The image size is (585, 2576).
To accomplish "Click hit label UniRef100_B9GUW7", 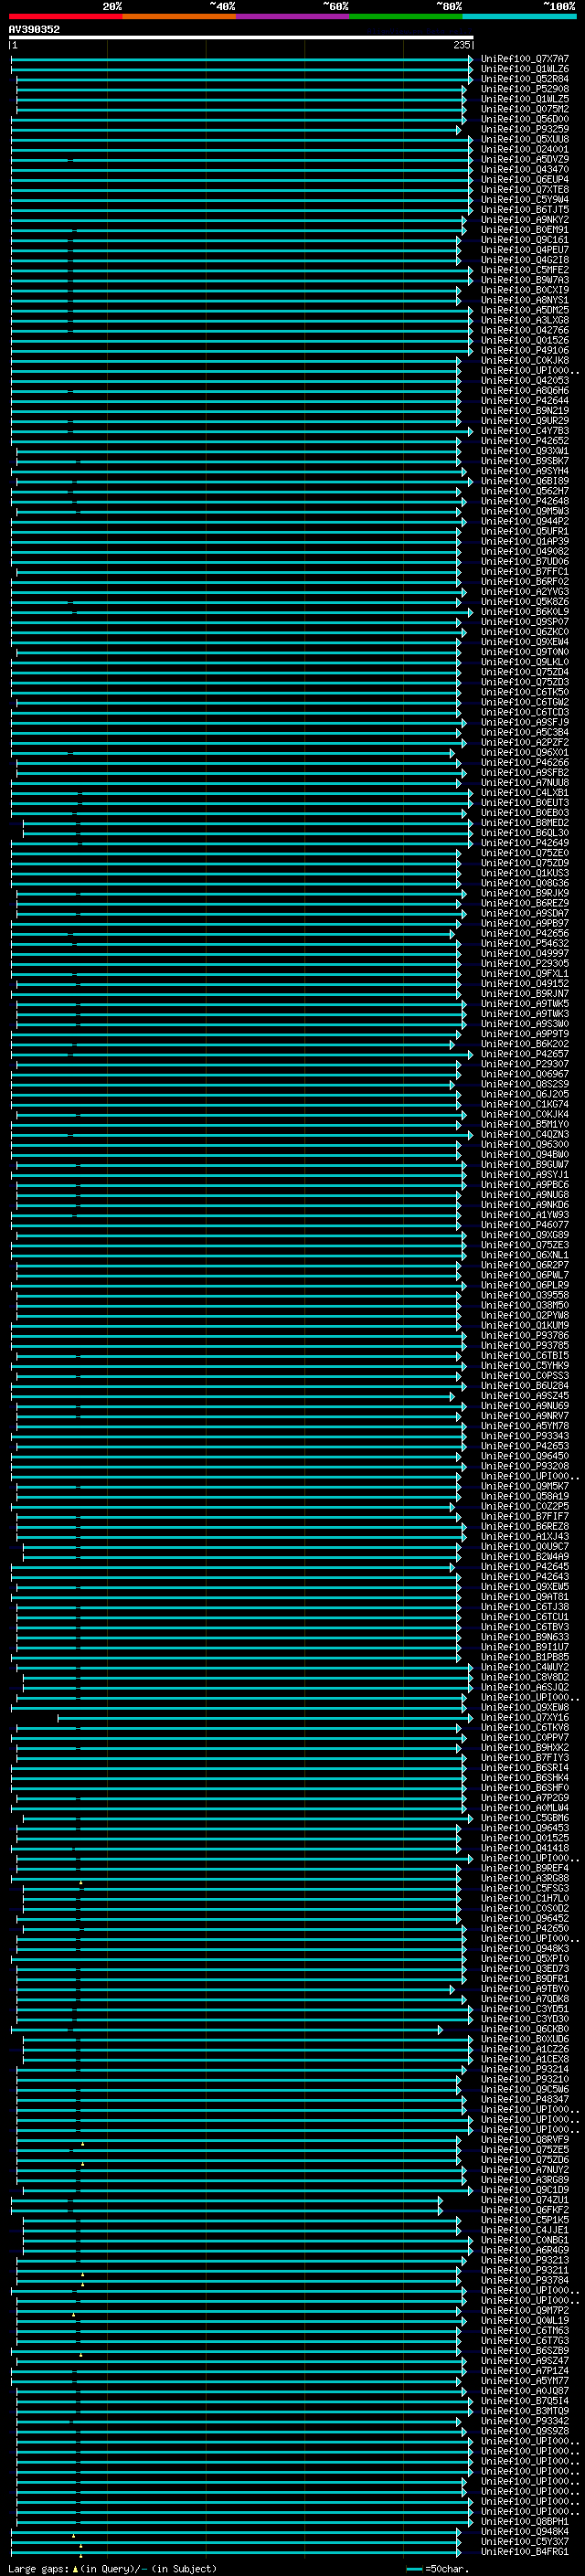I will coord(524,1164).
